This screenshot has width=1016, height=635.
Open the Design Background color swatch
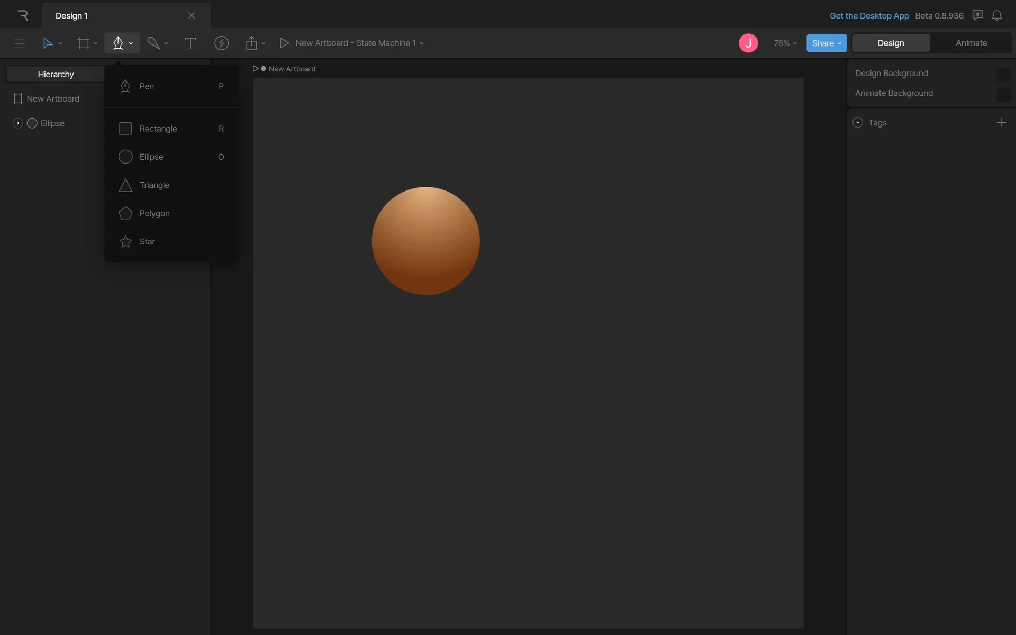tap(1003, 74)
